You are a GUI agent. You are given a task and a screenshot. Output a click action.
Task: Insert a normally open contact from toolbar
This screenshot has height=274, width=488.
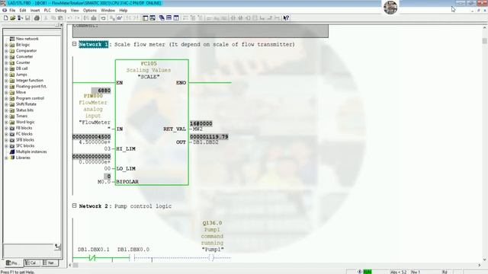tap(233, 18)
